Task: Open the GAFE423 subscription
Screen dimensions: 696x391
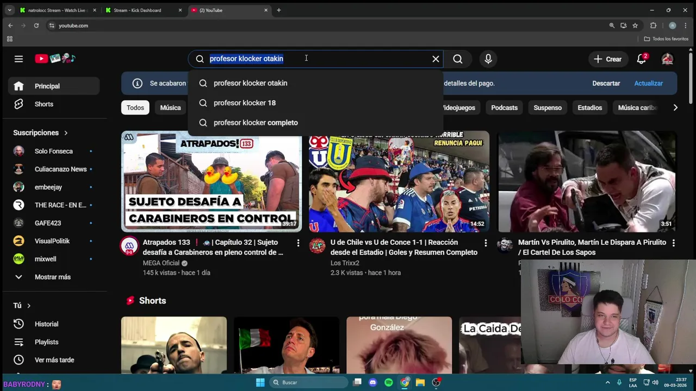Action: 54,223
